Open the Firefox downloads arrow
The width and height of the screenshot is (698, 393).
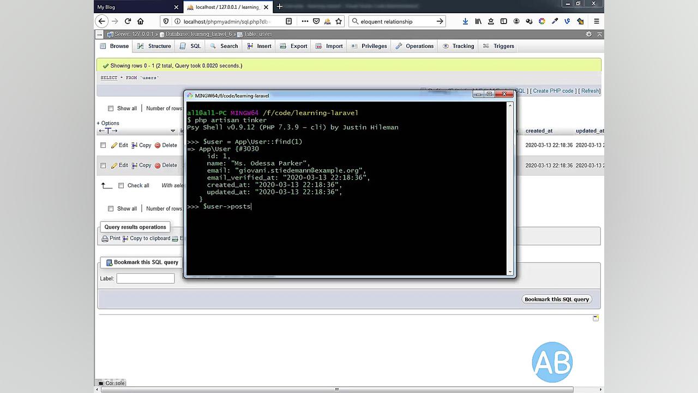tap(465, 21)
